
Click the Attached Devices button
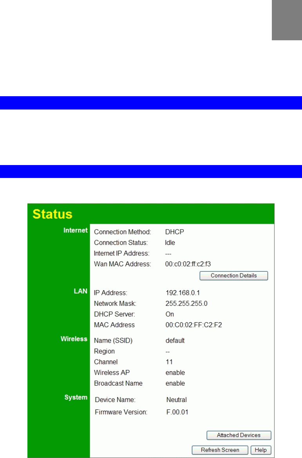[x=239, y=435]
